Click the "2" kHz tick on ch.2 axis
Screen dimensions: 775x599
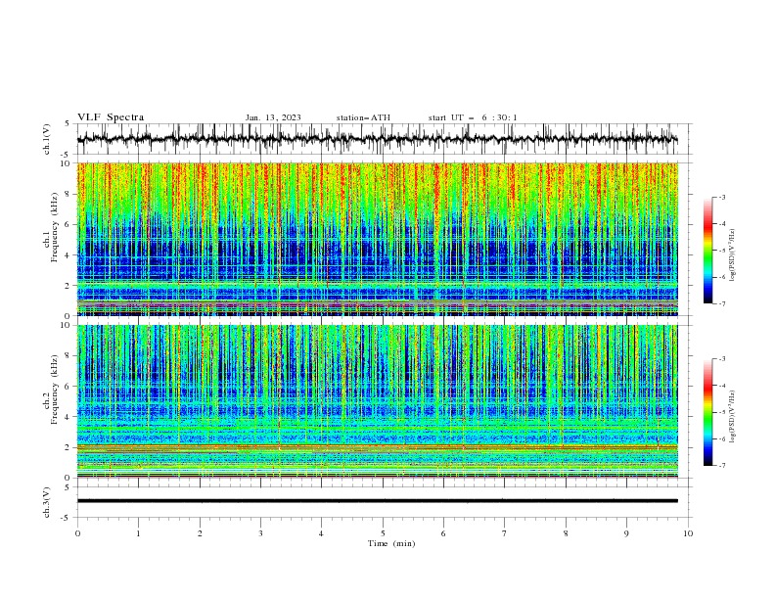[68, 447]
